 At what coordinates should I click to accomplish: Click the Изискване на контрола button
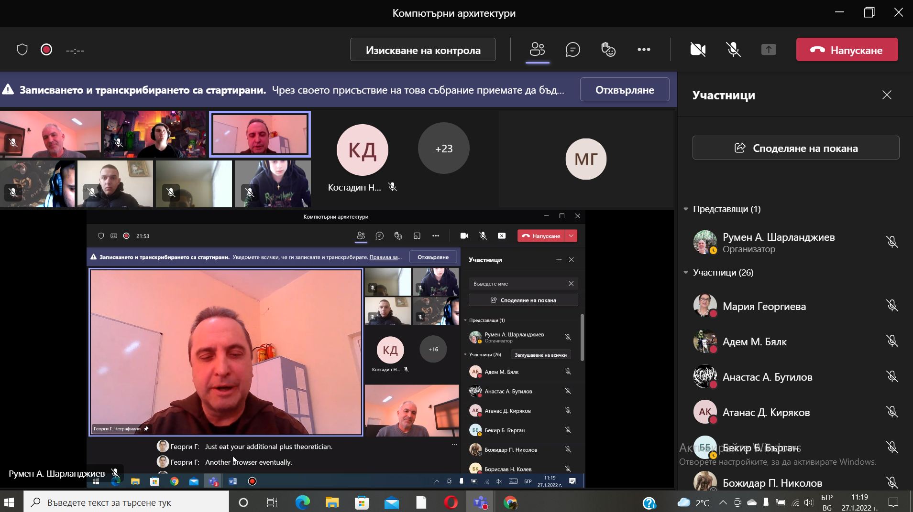[423, 50]
